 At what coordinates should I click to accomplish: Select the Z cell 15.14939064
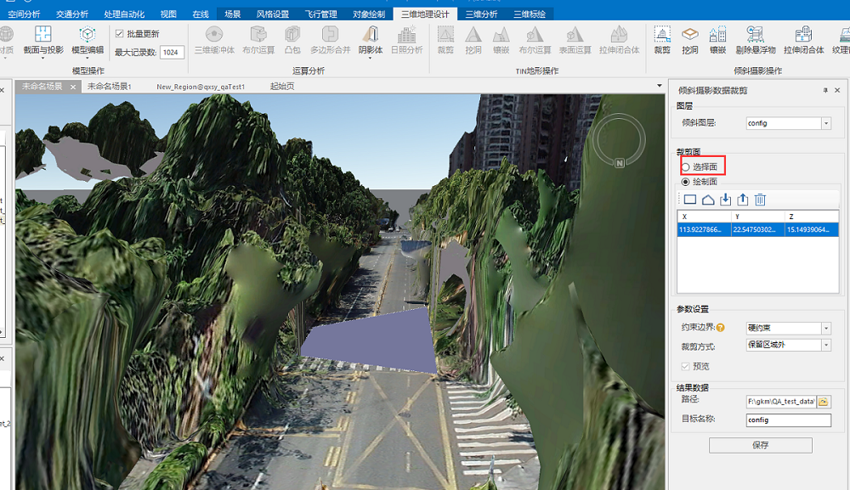(812, 229)
